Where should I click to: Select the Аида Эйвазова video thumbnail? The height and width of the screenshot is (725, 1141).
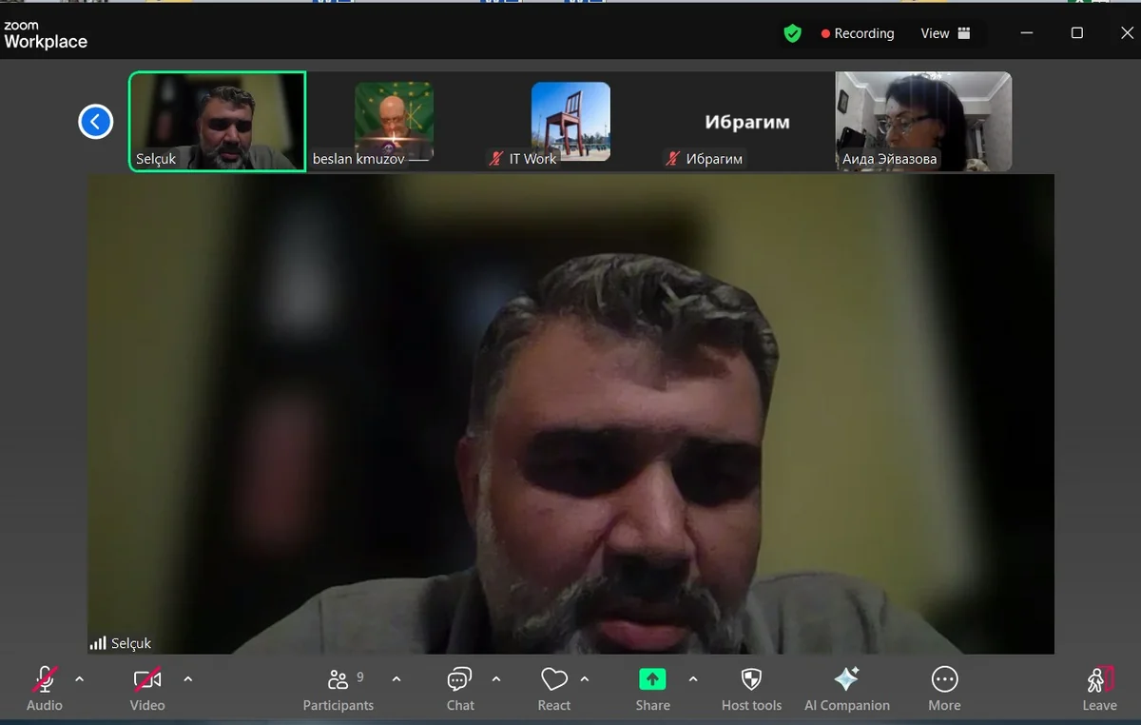click(923, 122)
